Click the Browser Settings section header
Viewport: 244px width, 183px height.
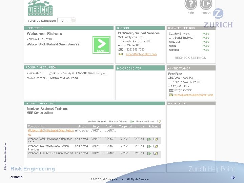point(191,28)
